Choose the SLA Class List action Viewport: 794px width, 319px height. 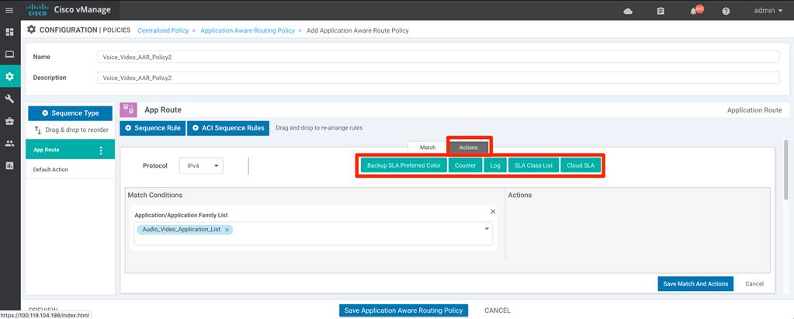[533, 165]
